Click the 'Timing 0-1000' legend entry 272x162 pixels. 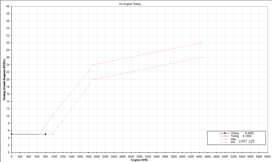235,136
